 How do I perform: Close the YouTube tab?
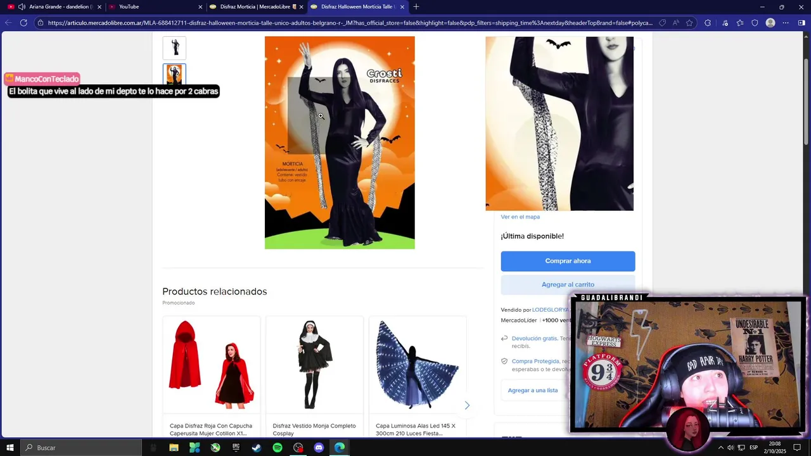tap(200, 7)
